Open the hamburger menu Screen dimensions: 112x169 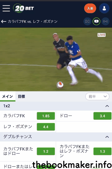tap(6, 8)
